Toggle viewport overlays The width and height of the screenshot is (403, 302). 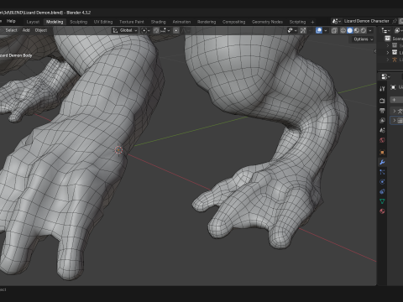tap(319, 30)
